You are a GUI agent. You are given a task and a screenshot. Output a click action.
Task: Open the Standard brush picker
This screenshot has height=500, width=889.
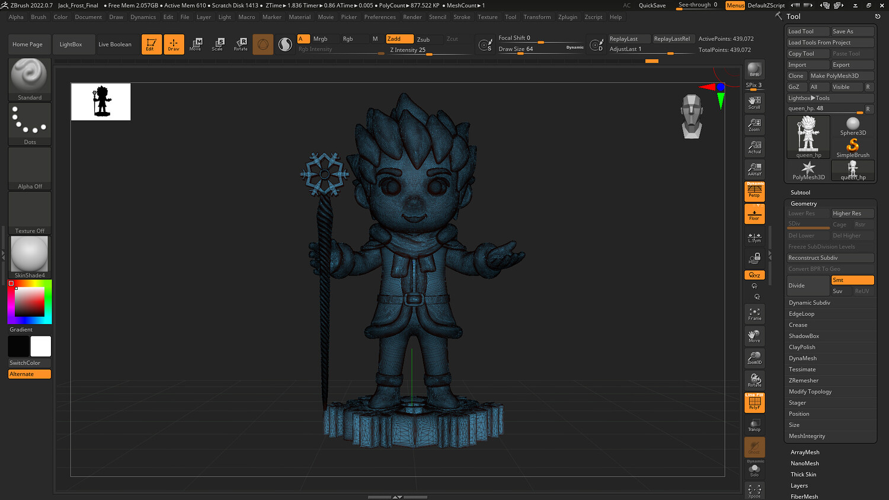point(30,79)
